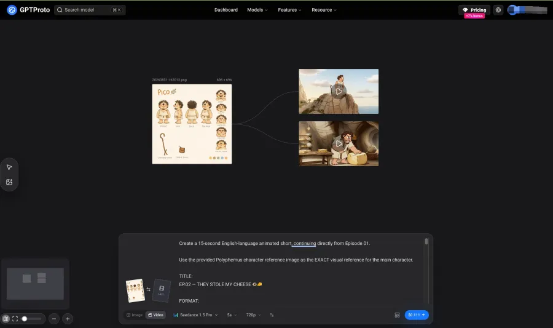Click the canvas minimap preview
Viewport: 553px width, 328px height.
pos(35,284)
